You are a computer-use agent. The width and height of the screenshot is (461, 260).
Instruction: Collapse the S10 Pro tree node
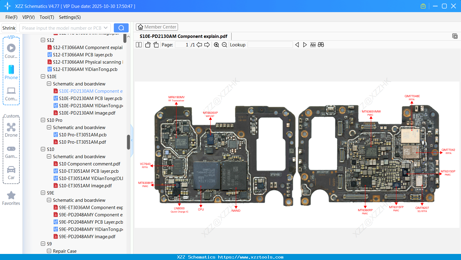point(43,120)
